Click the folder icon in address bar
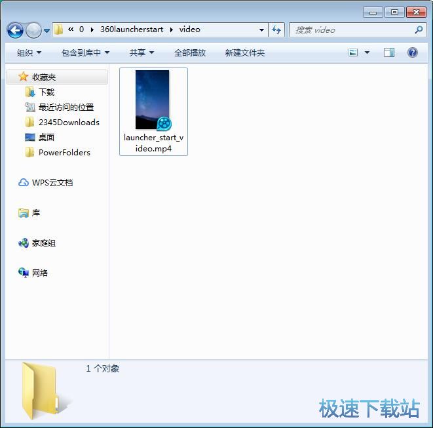The image size is (433, 428). 58,29
